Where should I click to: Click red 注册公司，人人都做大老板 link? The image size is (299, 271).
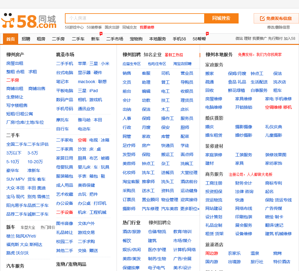pos(250,175)
